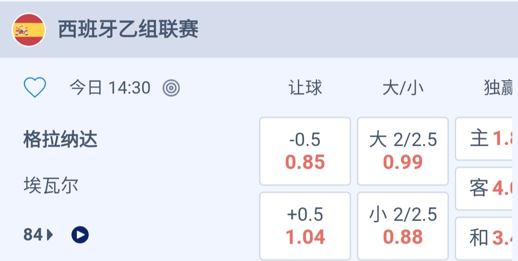Click the 独赢 moneyline column header
Screen dimensions: 518x261
[x=499, y=88]
